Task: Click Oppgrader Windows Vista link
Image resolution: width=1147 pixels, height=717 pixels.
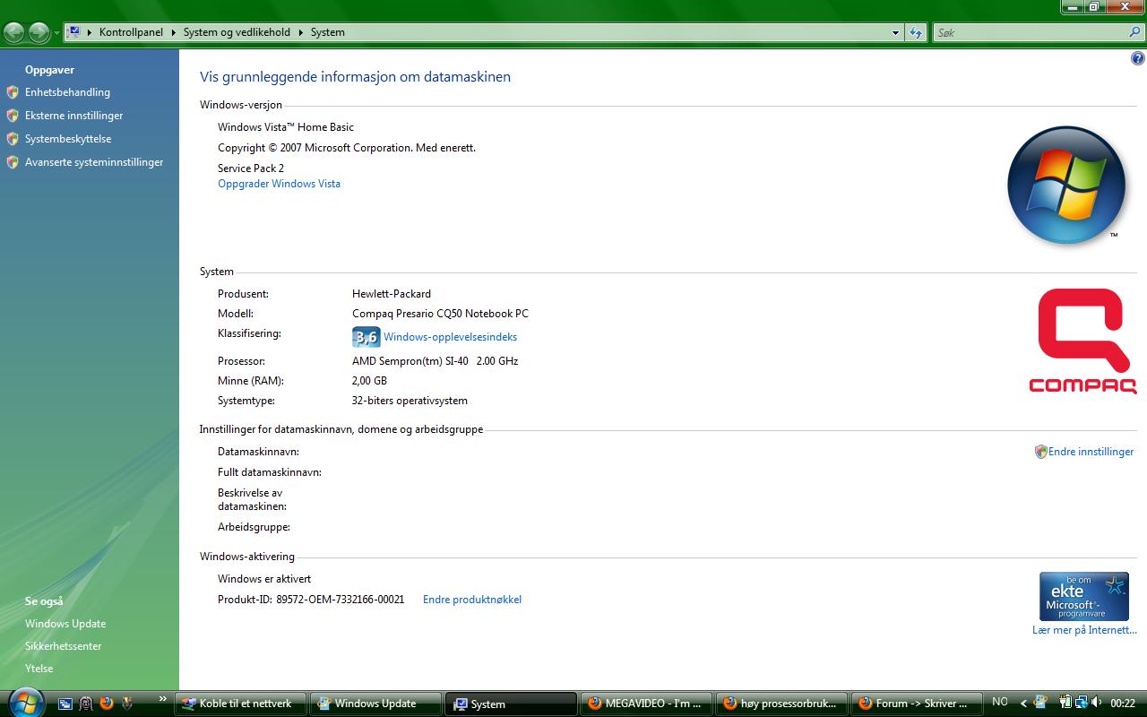Action: pyautogui.click(x=279, y=184)
